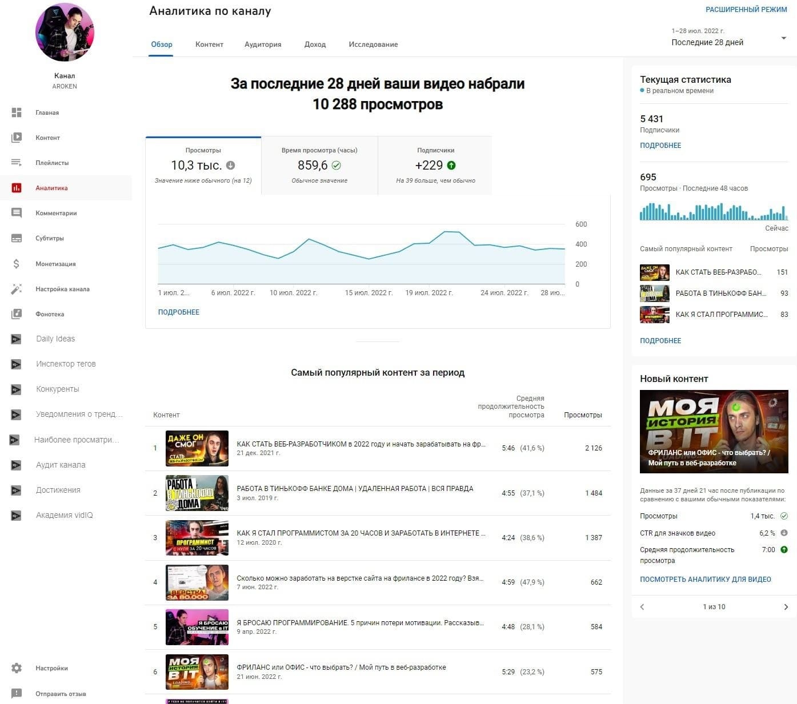
Task: Click the Настройки gear icon
Action: click(17, 668)
